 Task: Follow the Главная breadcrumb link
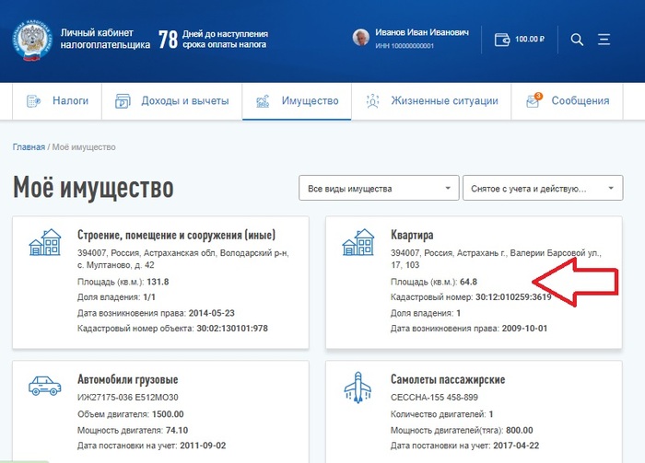click(x=29, y=147)
